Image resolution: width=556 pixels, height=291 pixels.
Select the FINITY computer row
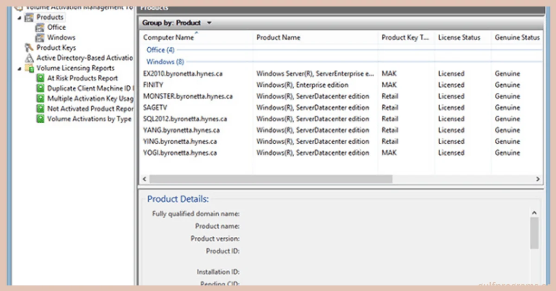341,85
